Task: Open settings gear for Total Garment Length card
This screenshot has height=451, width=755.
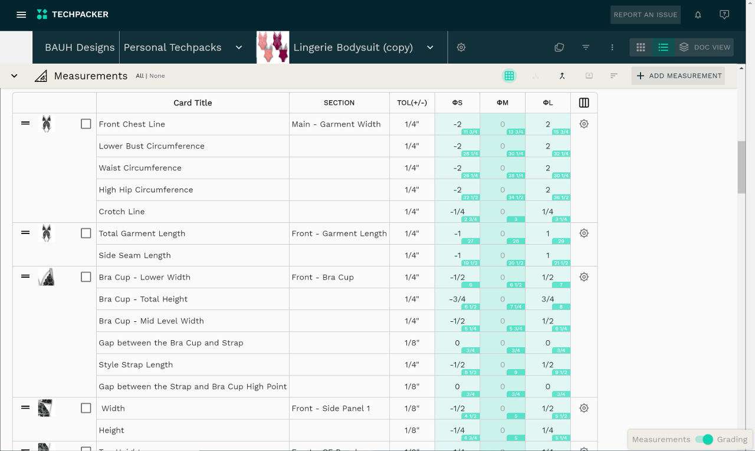Action: point(584,233)
